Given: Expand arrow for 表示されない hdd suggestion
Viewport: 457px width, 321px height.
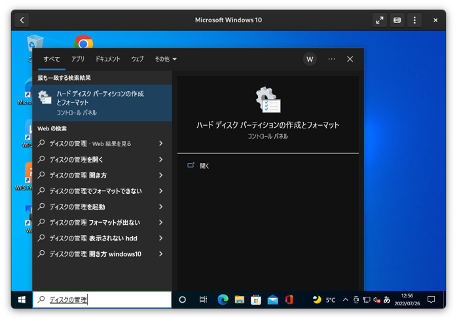Looking at the screenshot, I should click(x=160, y=238).
